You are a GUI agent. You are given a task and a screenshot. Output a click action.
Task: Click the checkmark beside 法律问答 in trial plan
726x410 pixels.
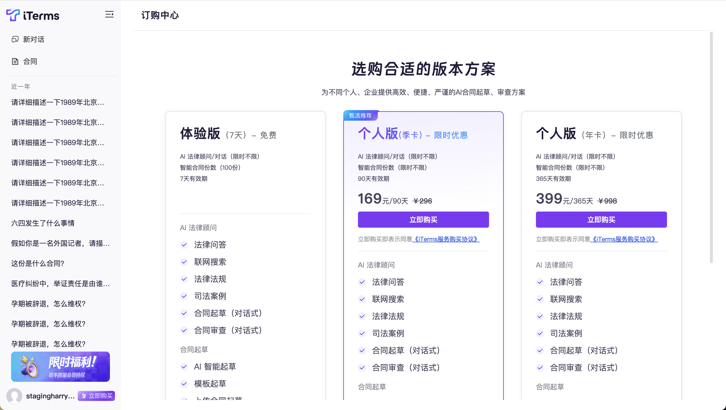click(184, 245)
